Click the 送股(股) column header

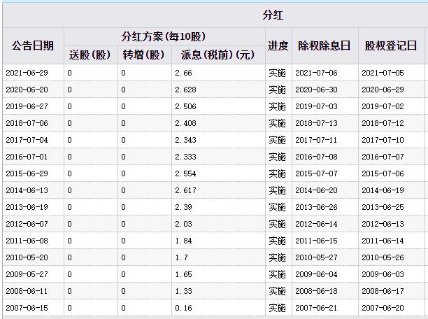coord(90,55)
